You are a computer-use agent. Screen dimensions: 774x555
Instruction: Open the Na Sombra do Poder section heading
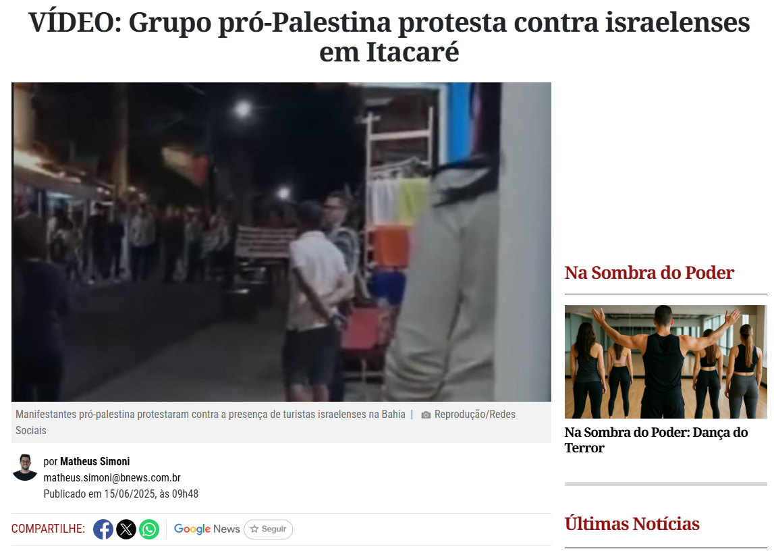[649, 273]
